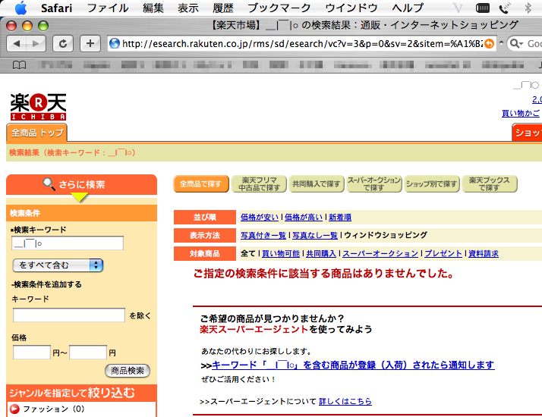Open the Google search magnifier dropdown
The height and width of the screenshot is (417, 542).
click(517, 44)
